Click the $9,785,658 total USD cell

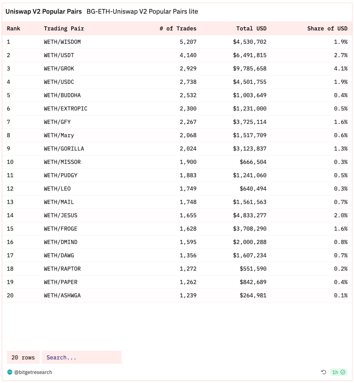[250, 69]
